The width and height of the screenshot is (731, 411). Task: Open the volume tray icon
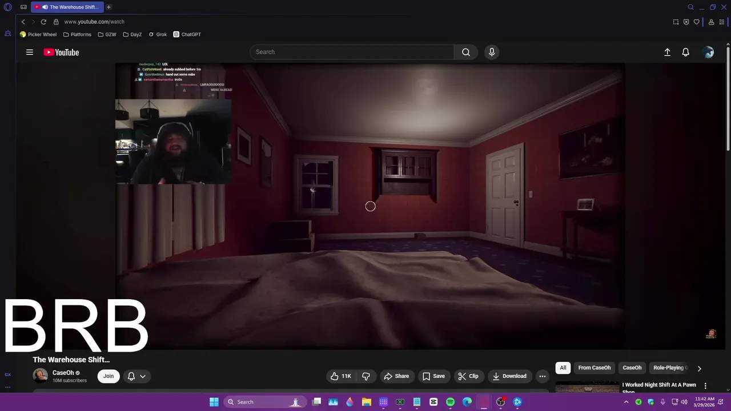coord(684,402)
